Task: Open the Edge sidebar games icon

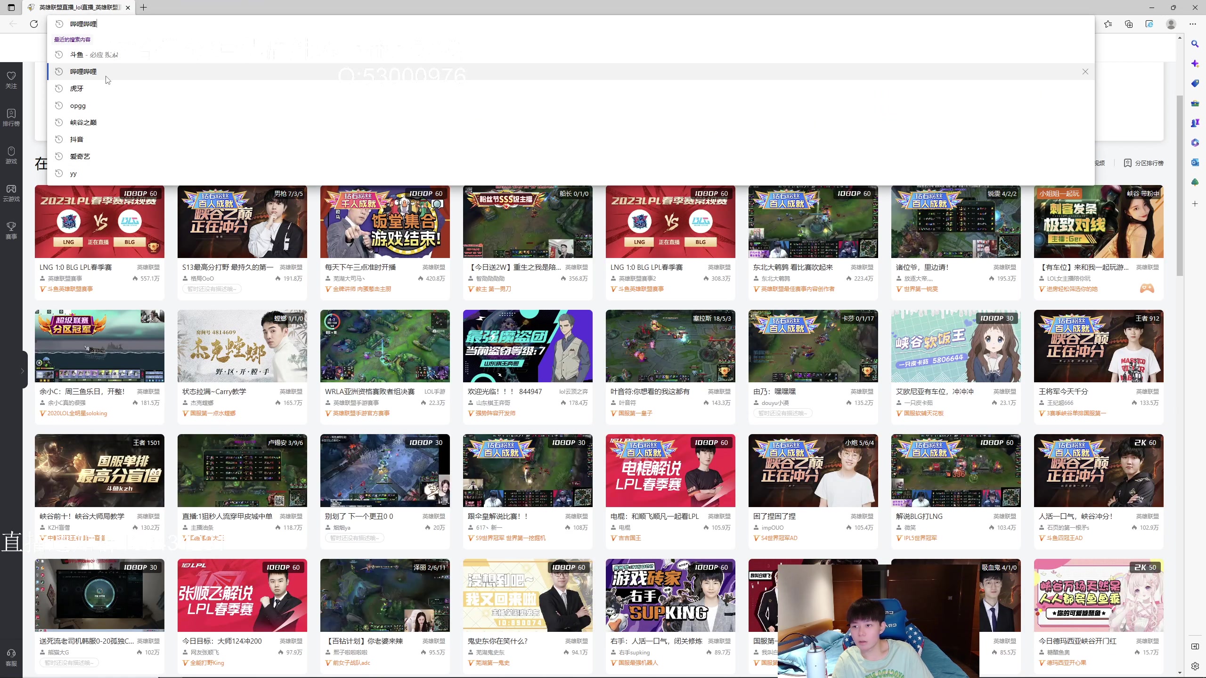Action: pos(1195,123)
